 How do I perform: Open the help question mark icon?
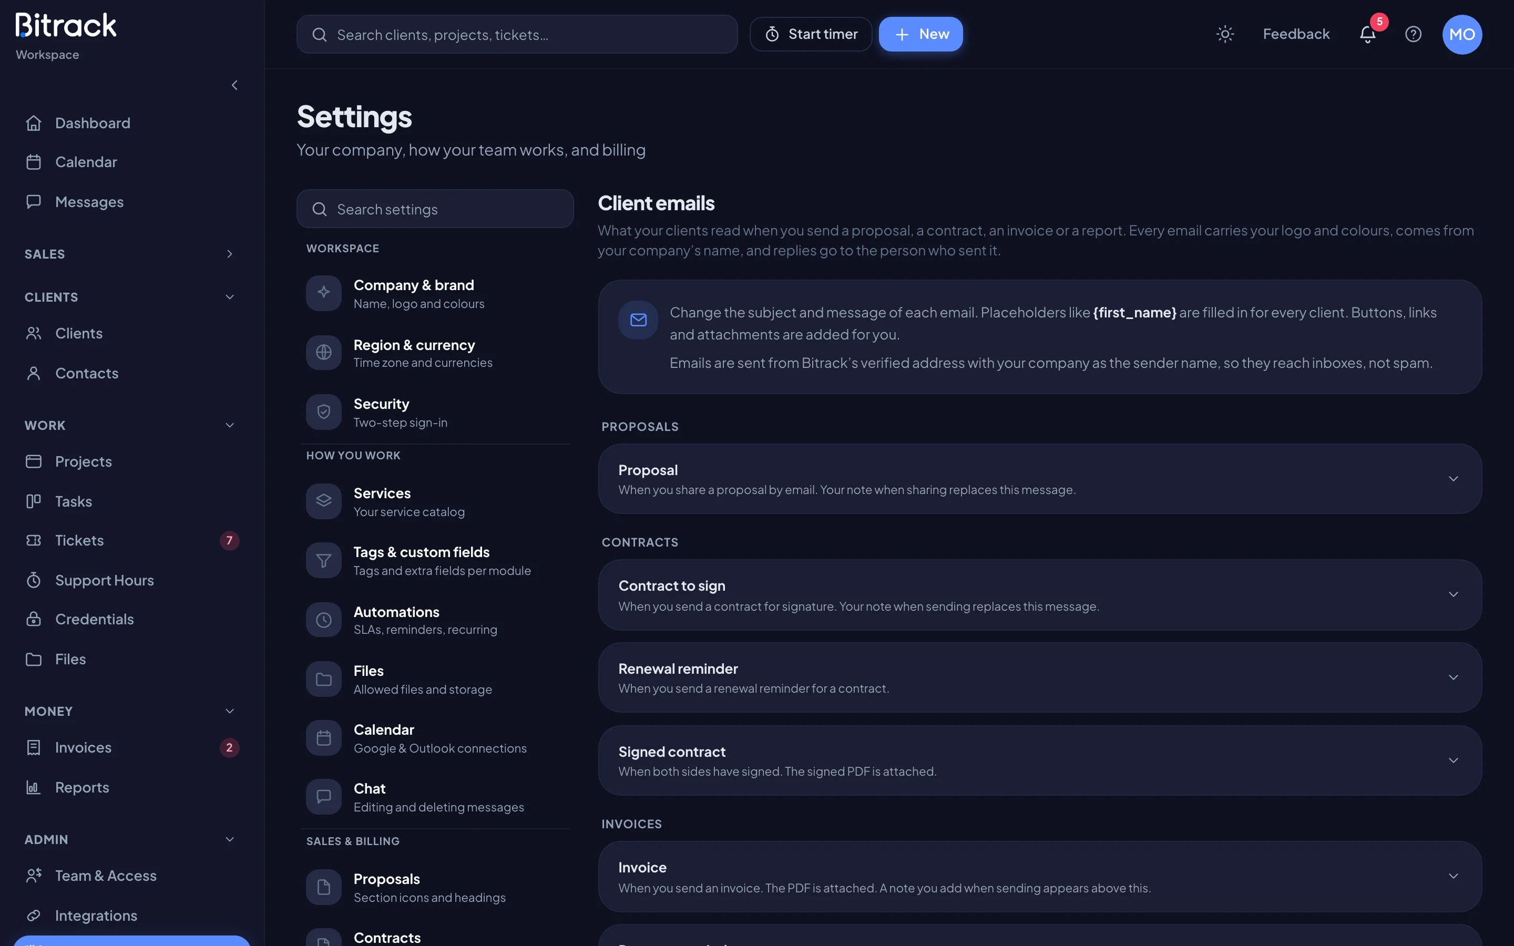tap(1413, 34)
